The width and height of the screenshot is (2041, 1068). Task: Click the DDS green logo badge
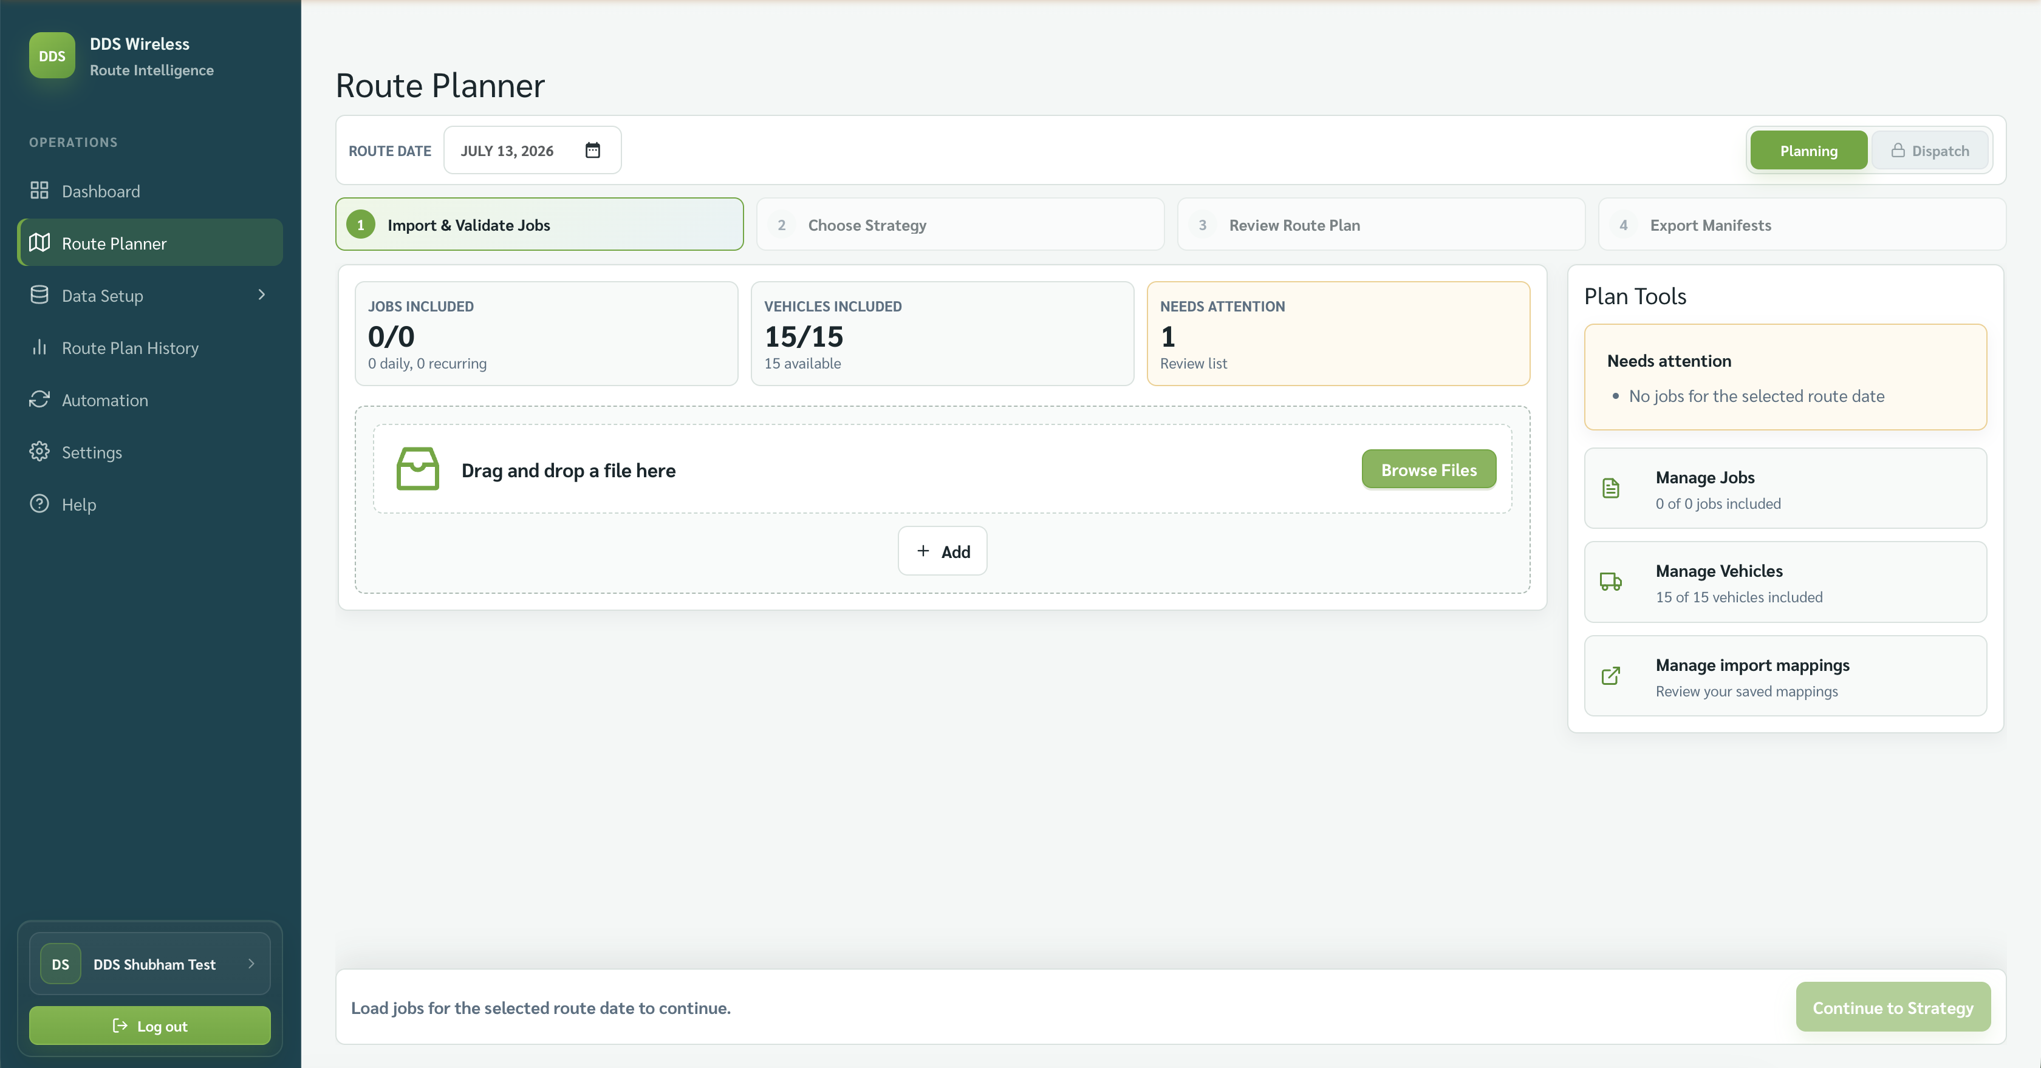[52, 55]
